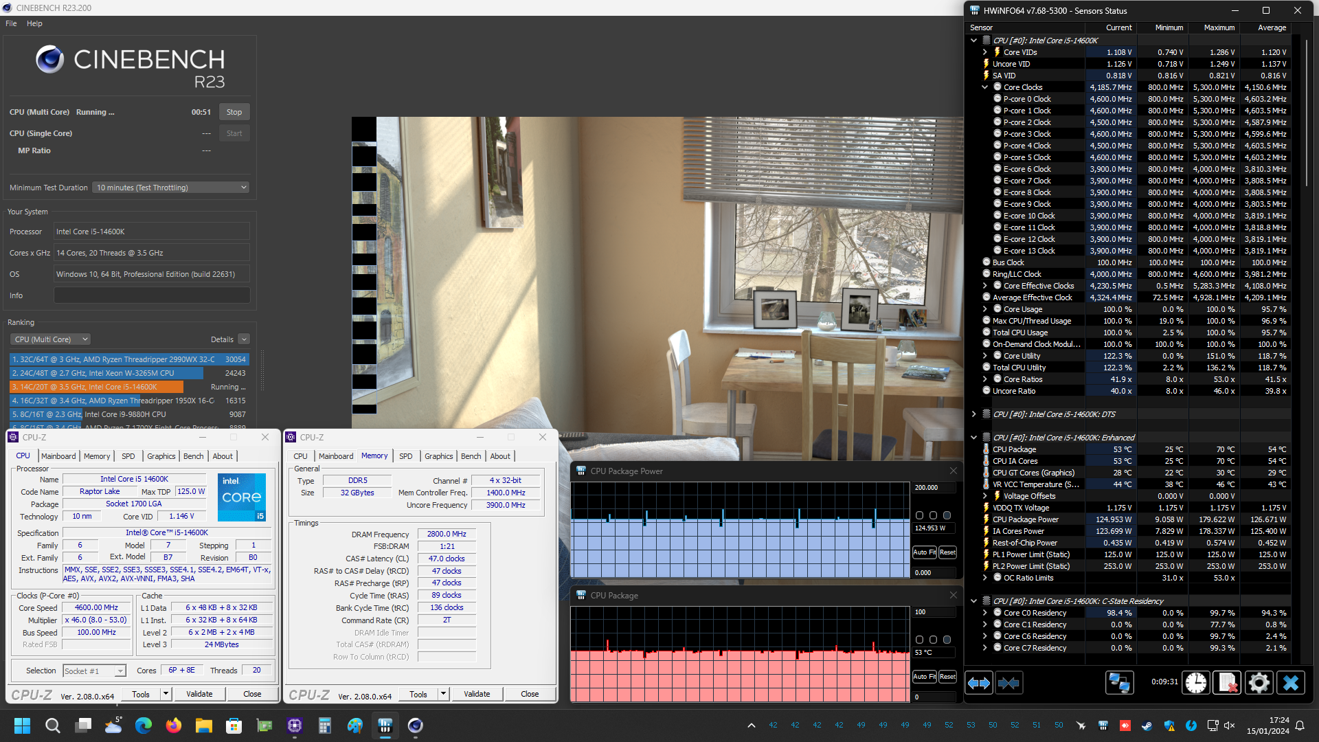Toggle middle option in CPU Package Power graph
This screenshot has height=742, width=1319.
pyautogui.click(x=934, y=515)
